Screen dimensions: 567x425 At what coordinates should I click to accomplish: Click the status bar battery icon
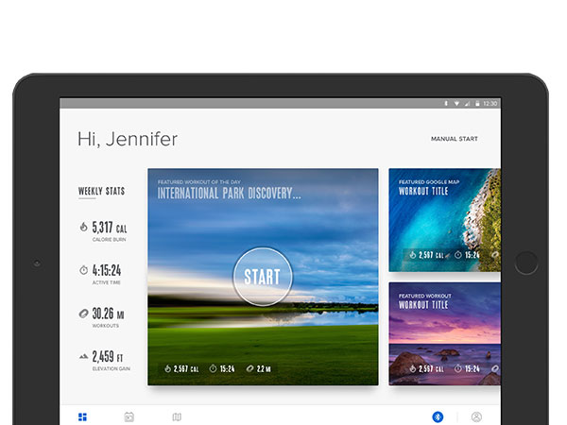point(477,103)
